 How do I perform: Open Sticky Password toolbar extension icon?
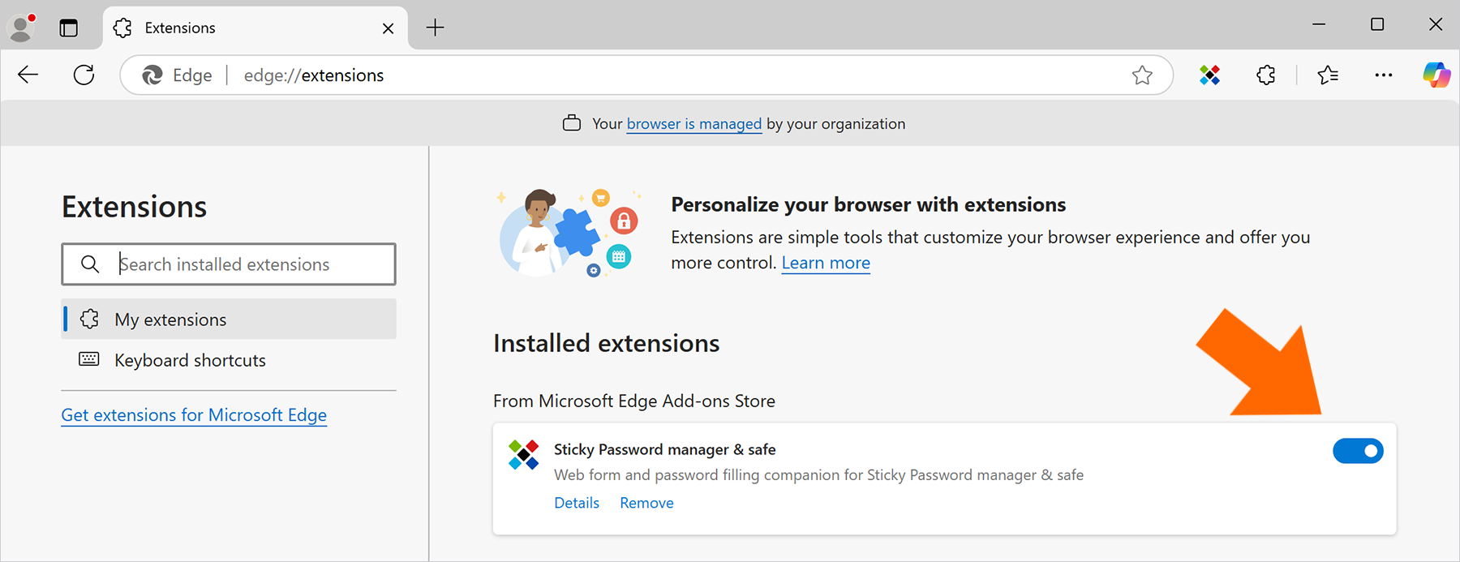click(x=1210, y=75)
